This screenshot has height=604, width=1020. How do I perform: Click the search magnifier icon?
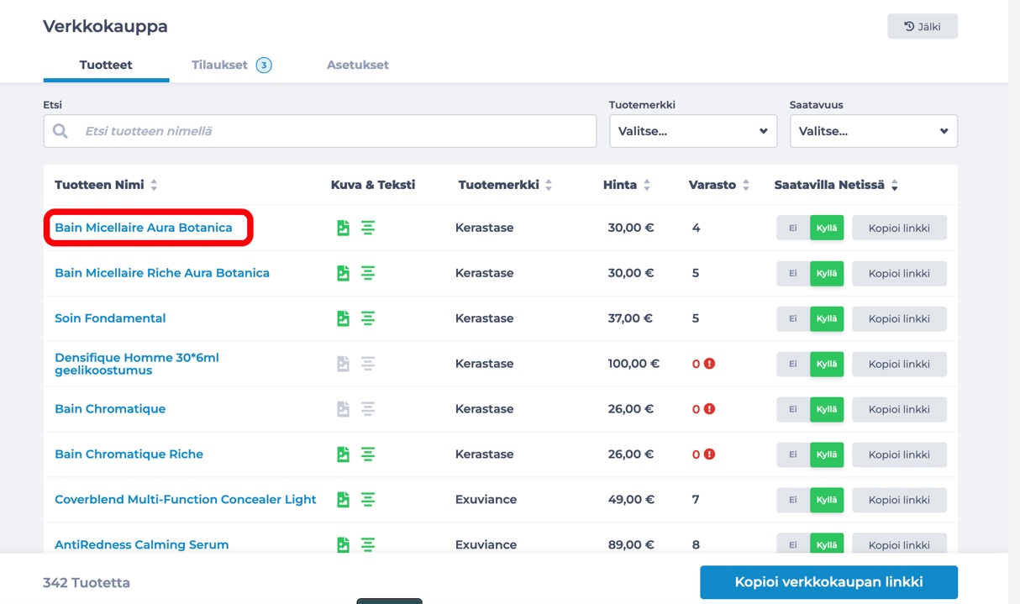click(60, 131)
